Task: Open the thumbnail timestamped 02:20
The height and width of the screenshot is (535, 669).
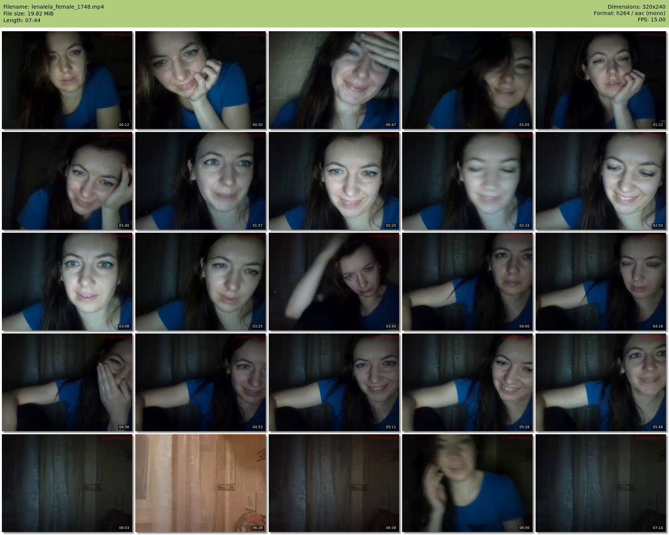Action: pos(334,181)
